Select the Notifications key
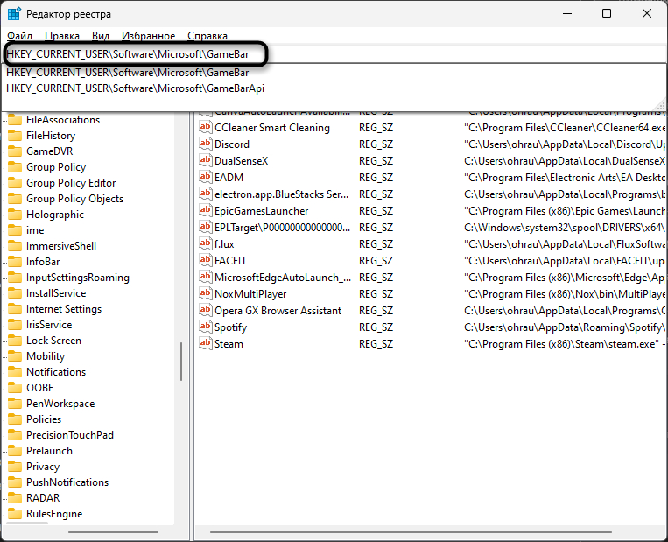Screen dimensions: 668x542 (x=56, y=372)
